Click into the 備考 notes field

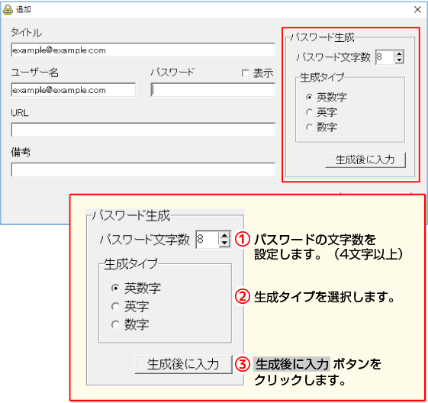click(x=143, y=169)
